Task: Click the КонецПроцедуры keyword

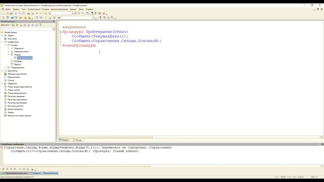Action: [x=79, y=45]
